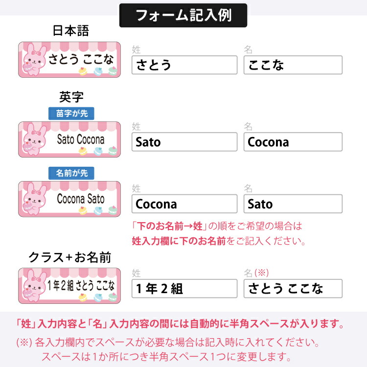
Task: Click the フォーム記入例 black header banner
Action: (183, 16)
